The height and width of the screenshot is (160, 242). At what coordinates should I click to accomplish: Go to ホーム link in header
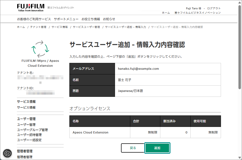(x=166, y=13)
